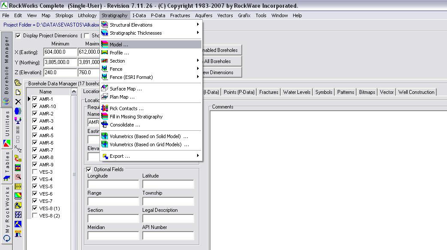447x250 pixels.
Task: Uncheck the AMR-10 borehole checkbox
Action: pyautogui.click(x=35, y=106)
